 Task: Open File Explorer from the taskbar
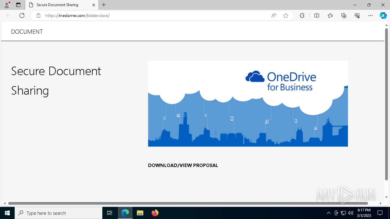click(x=140, y=213)
